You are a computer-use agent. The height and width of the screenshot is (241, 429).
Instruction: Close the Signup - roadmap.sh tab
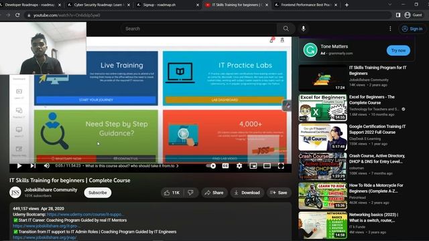[198, 5]
